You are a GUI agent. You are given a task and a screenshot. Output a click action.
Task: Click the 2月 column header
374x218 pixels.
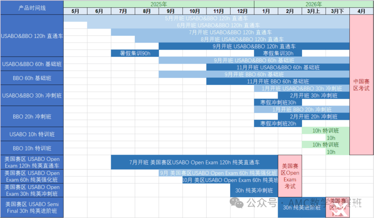(290, 11)
